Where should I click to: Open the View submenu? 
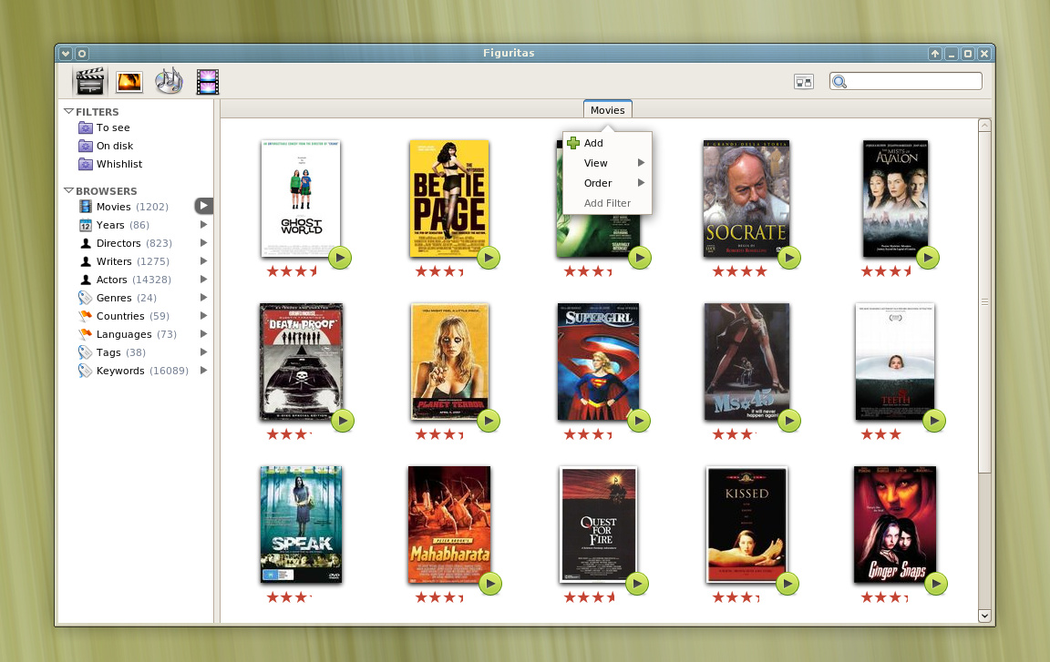pyautogui.click(x=607, y=163)
